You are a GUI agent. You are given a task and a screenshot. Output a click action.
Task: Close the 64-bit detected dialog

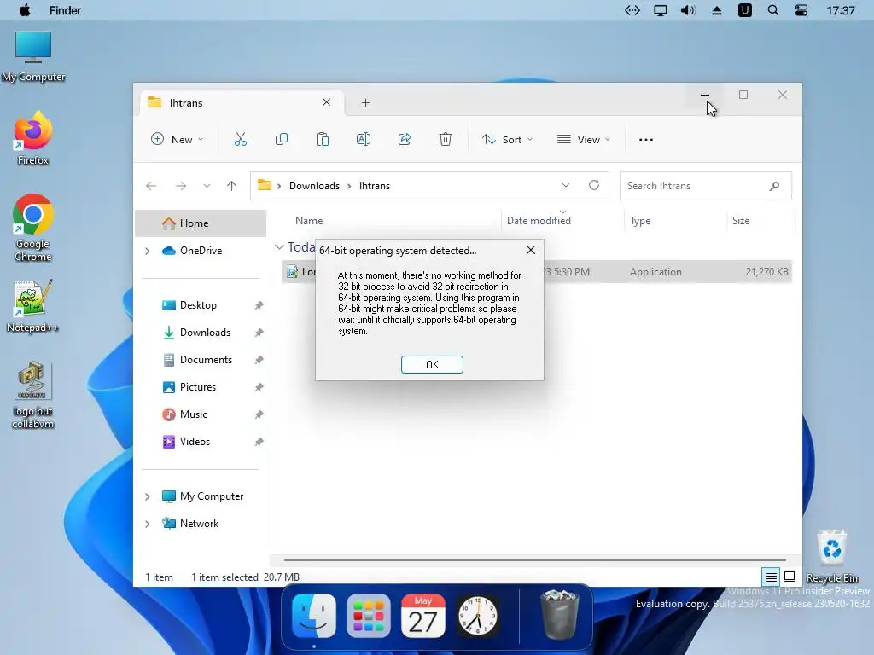531,250
